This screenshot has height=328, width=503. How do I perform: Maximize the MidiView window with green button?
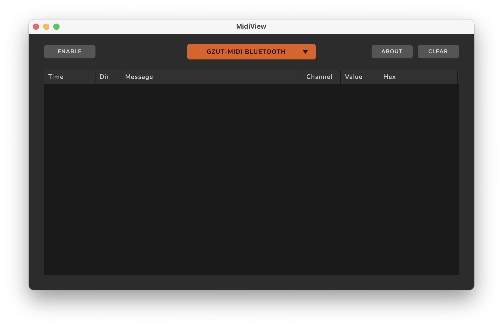(56, 27)
